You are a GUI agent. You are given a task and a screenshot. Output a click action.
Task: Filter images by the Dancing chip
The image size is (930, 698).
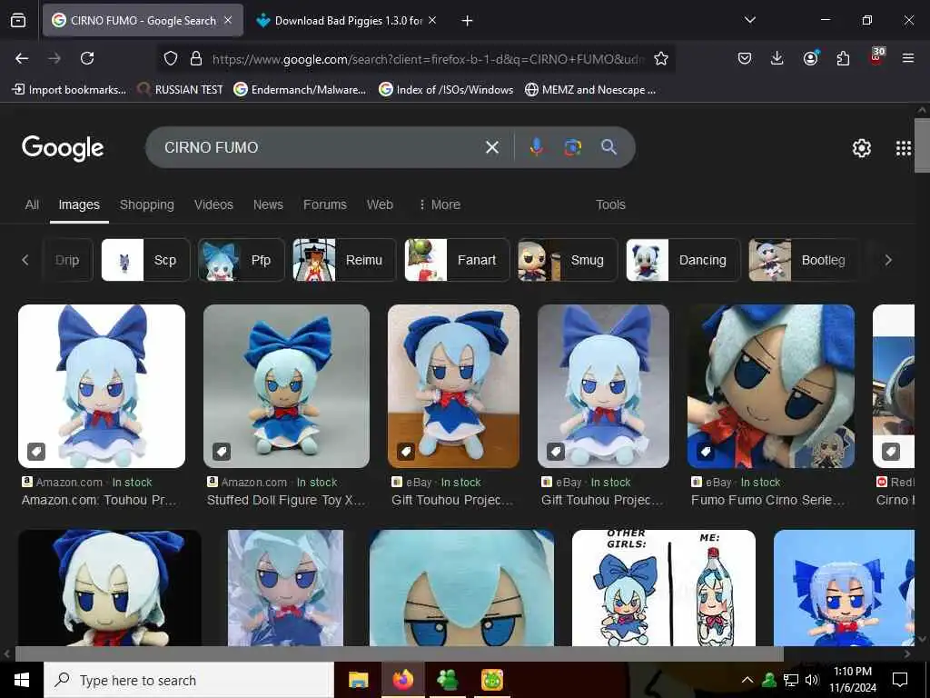coord(683,260)
